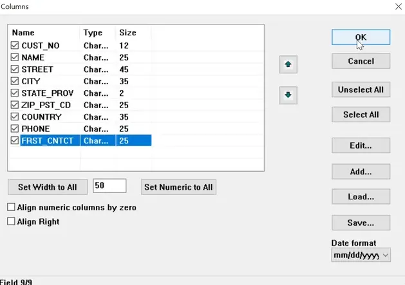Toggle the STATE_PROV column checkbox
The height and width of the screenshot is (285, 405).
15,93
